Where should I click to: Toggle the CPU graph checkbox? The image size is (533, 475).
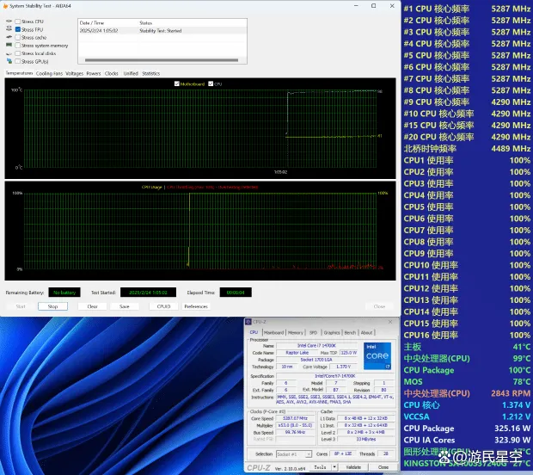point(211,83)
